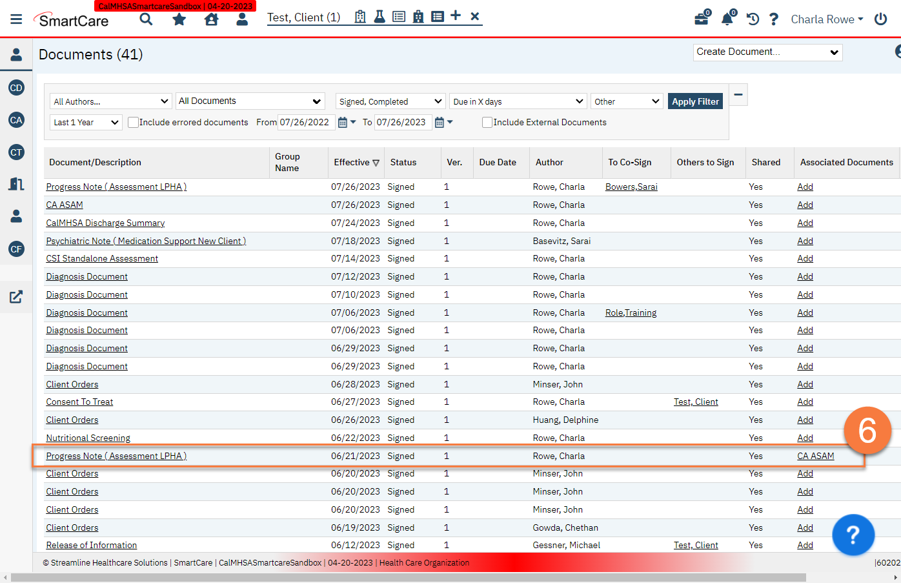This screenshot has width=901, height=583.
Task: Open the hamburger menu
Action: (x=16, y=19)
